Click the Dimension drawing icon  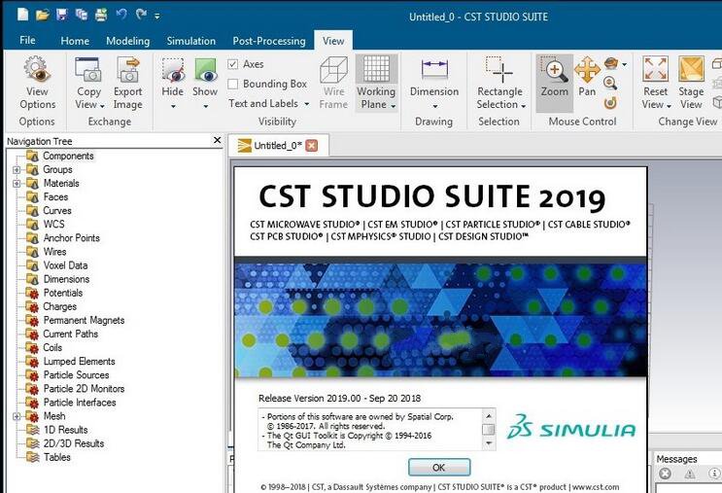click(x=434, y=69)
